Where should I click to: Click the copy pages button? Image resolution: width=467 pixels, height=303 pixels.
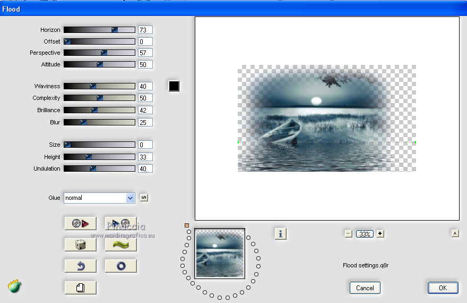tap(81, 288)
